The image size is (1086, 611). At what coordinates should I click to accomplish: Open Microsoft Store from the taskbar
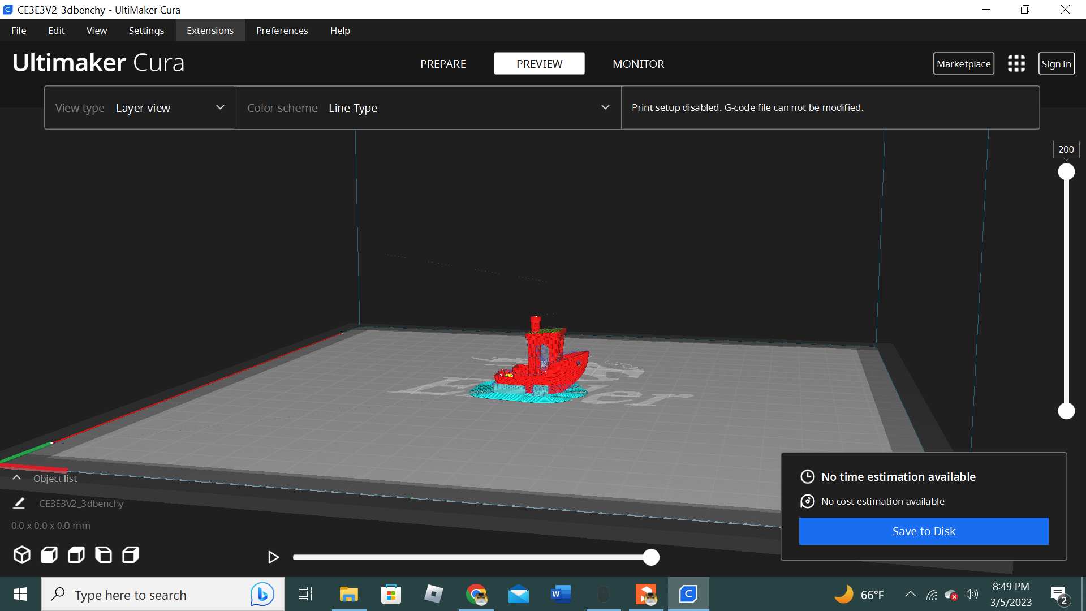pyautogui.click(x=391, y=594)
